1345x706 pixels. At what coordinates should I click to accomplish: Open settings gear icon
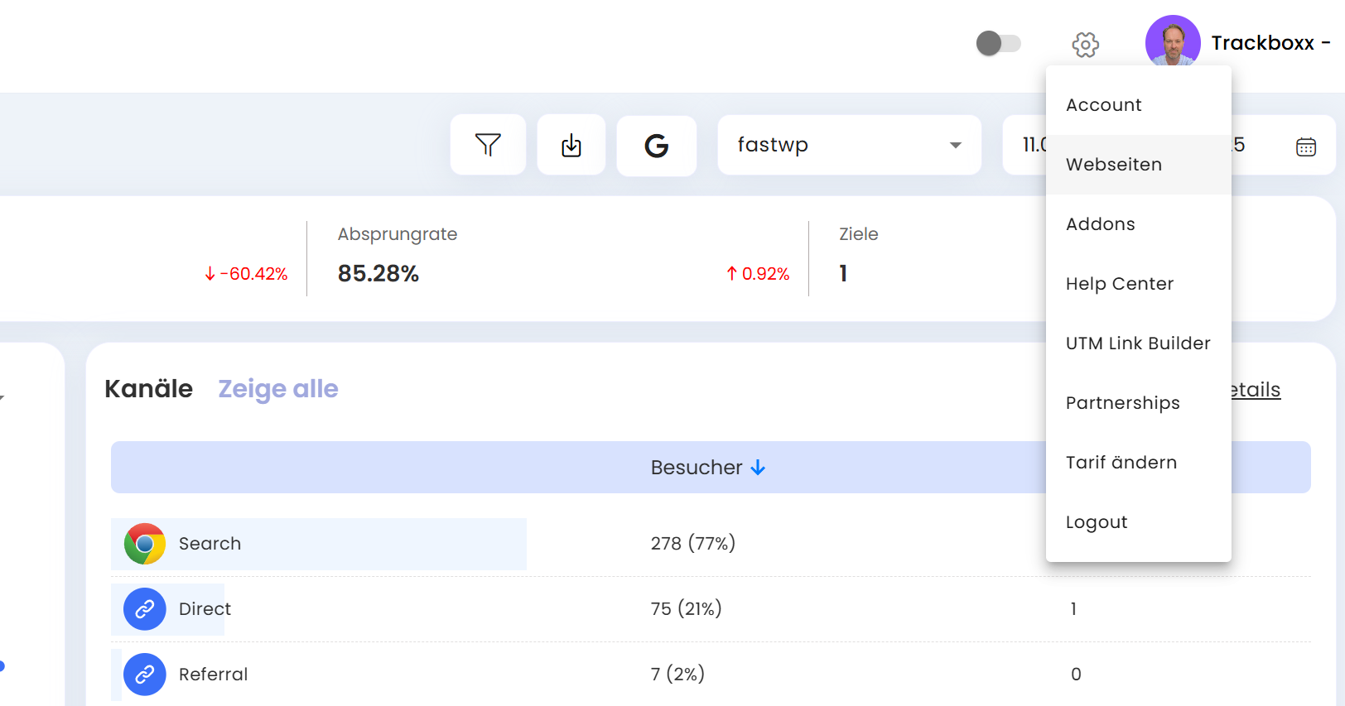click(1085, 45)
